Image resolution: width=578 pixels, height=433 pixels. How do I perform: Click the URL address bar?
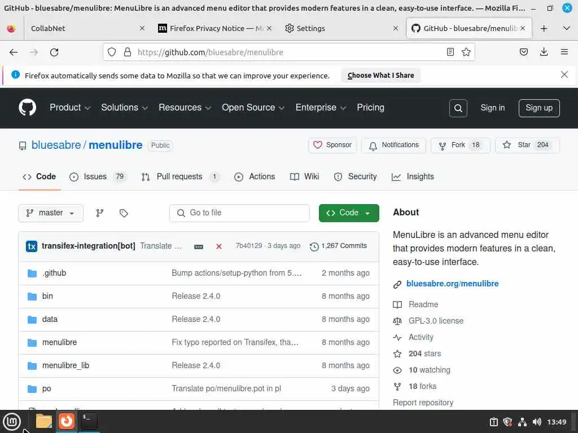pyautogui.click(x=289, y=52)
